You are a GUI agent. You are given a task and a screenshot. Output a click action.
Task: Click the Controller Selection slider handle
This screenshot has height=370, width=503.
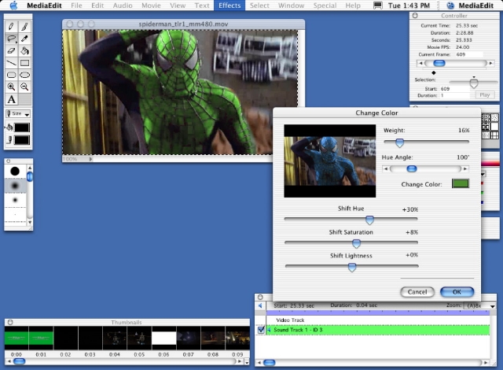474,83
